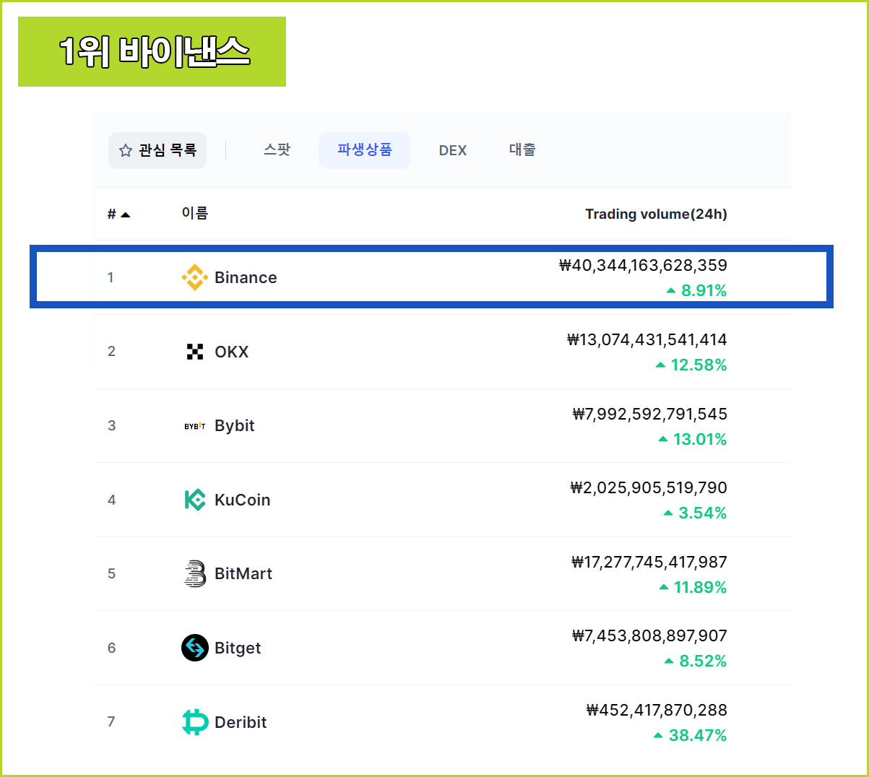The height and width of the screenshot is (777, 869).
Task: Click rank number 2 in OKX row
Action: 111,352
